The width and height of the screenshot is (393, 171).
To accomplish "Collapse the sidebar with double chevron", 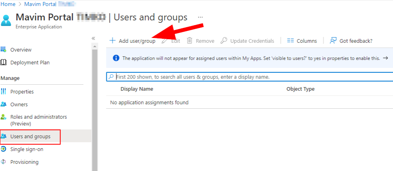I will 94,38.
